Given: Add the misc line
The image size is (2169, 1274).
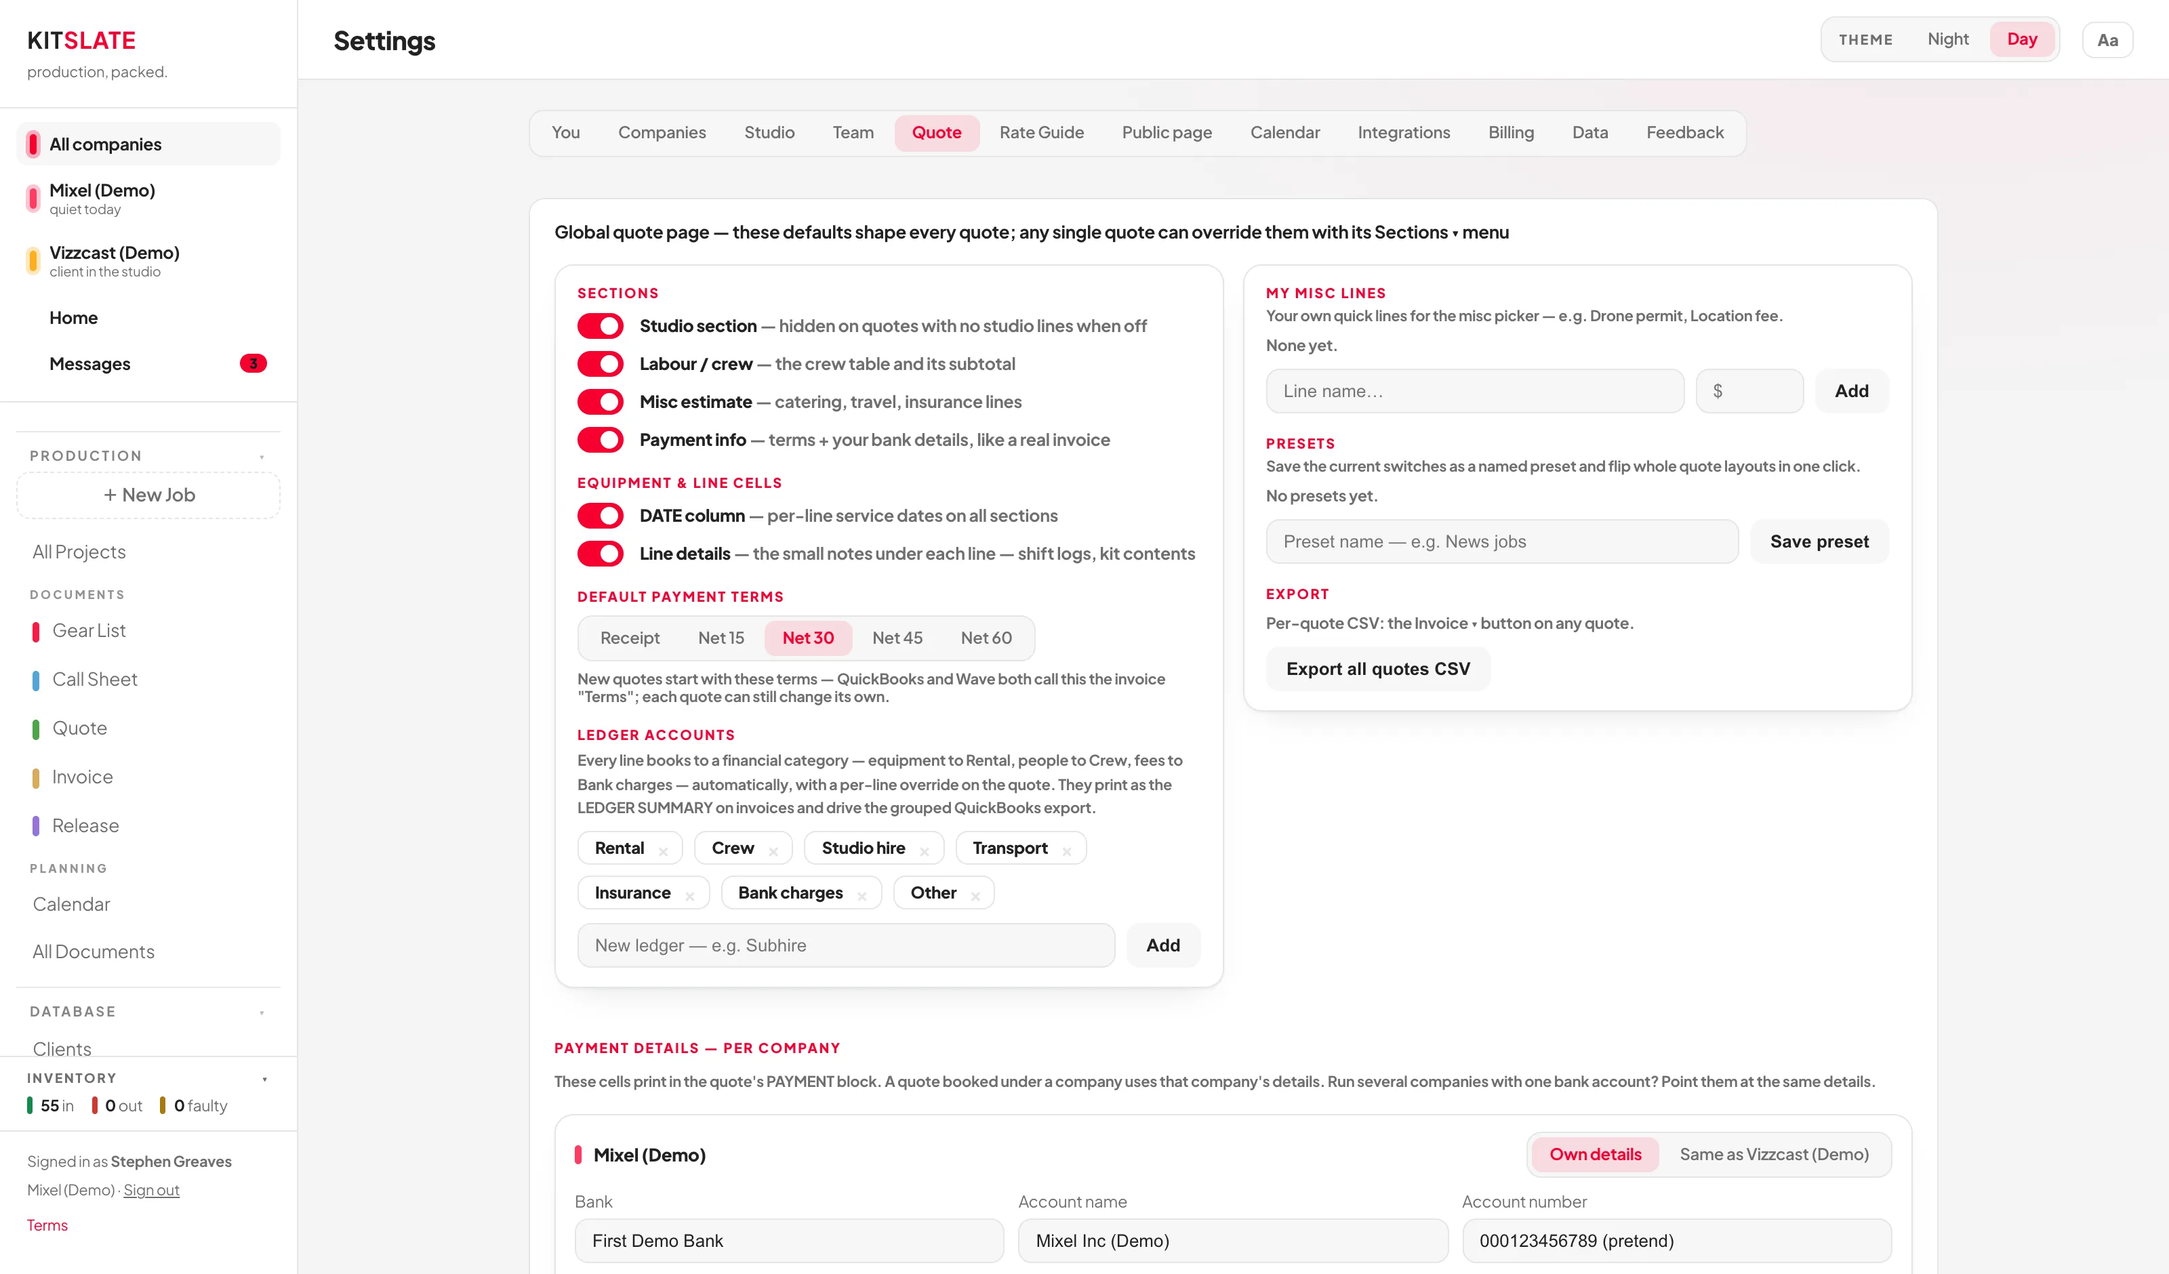Looking at the screenshot, I should [1851, 391].
